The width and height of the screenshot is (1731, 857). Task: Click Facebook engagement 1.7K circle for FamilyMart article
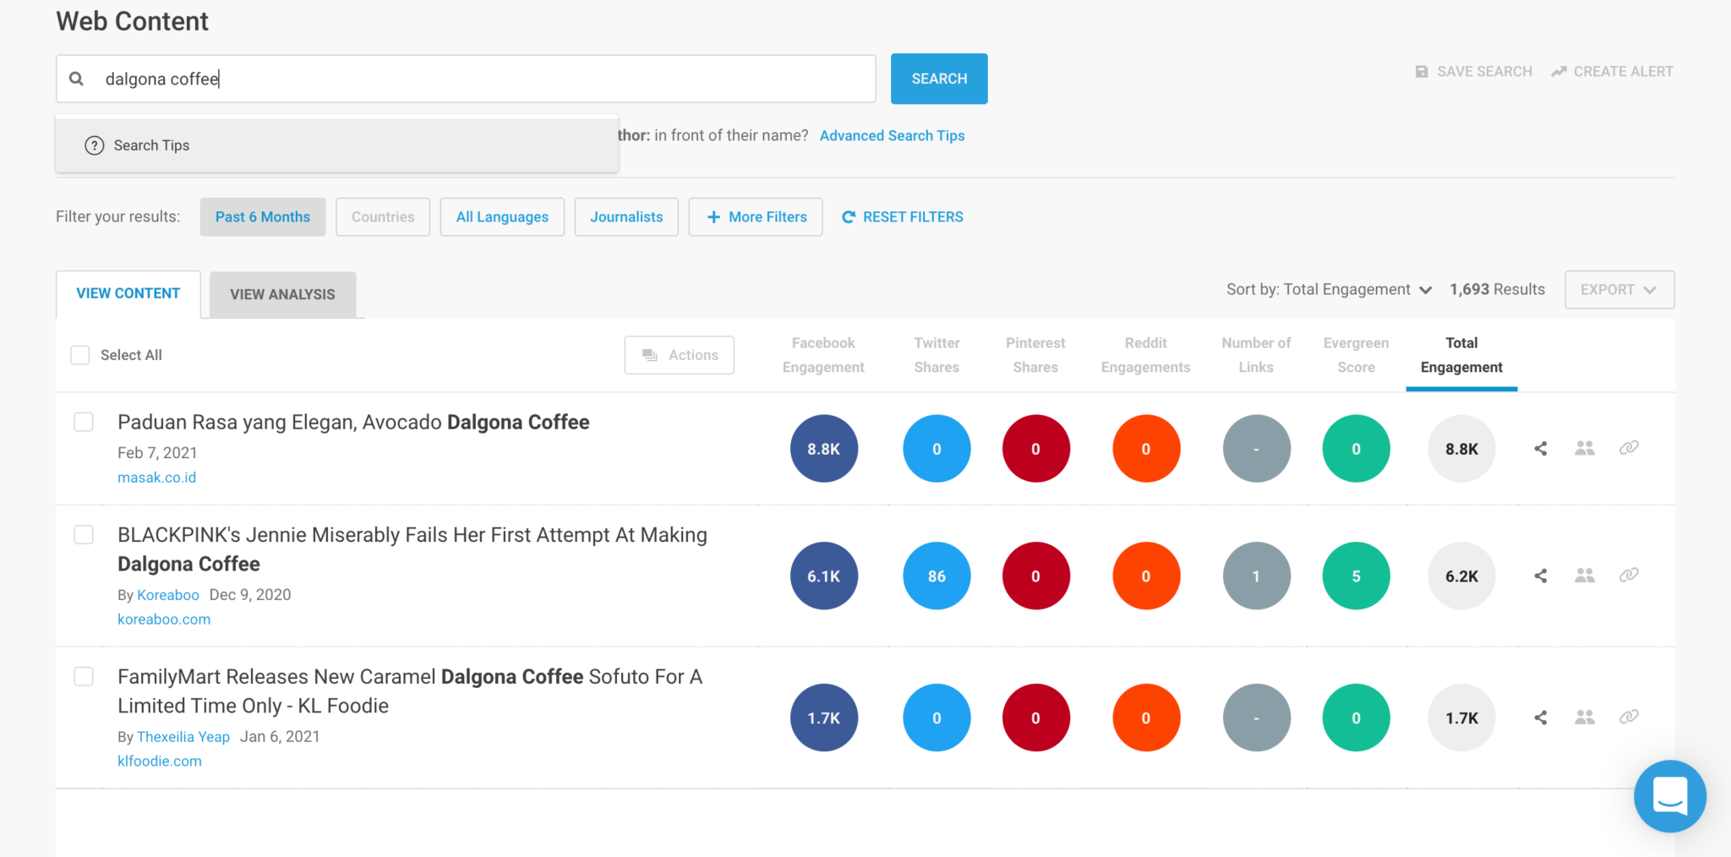pos(824,718)
